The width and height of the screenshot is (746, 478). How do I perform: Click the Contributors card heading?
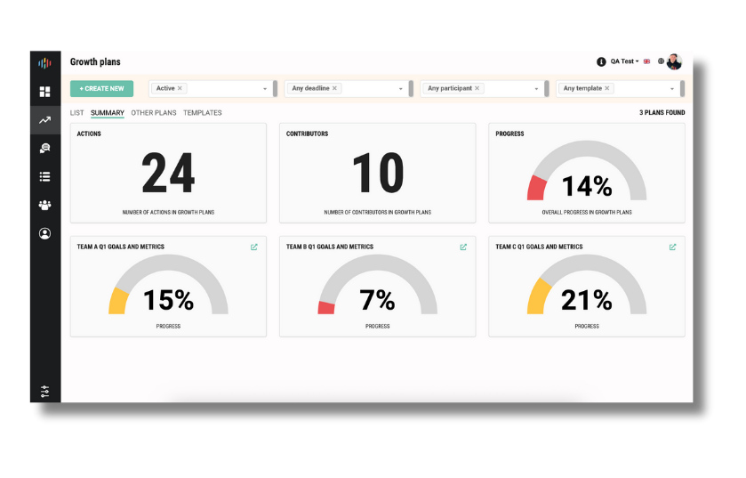tap(308, 134)
